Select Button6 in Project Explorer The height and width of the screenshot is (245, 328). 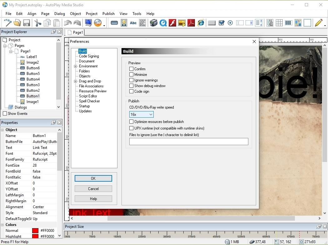(x=33, y=68)
